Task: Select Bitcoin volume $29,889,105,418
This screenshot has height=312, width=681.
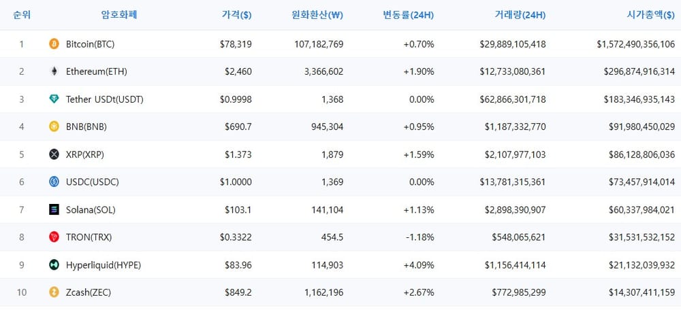Action: (513, 44)
